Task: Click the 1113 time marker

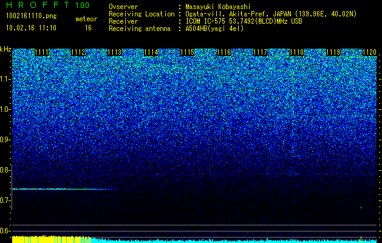Action: point(115,52)
